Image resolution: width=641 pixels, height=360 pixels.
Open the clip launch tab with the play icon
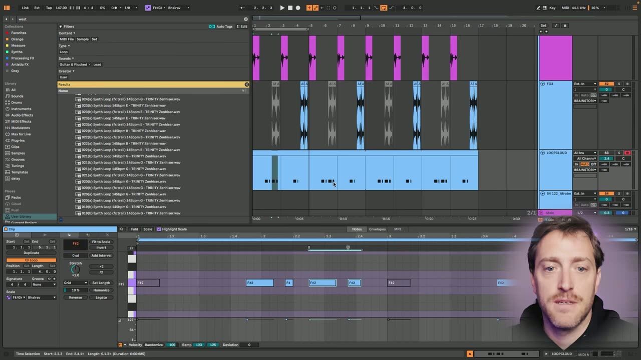click(x=45, y=234)
